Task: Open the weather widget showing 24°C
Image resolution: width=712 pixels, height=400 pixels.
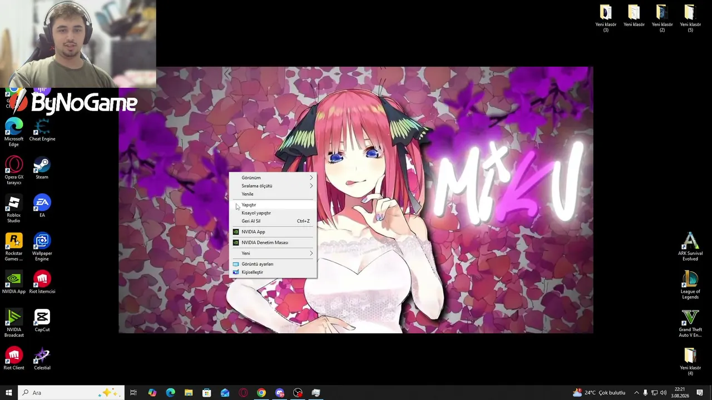Action: (x=599, y=393)
